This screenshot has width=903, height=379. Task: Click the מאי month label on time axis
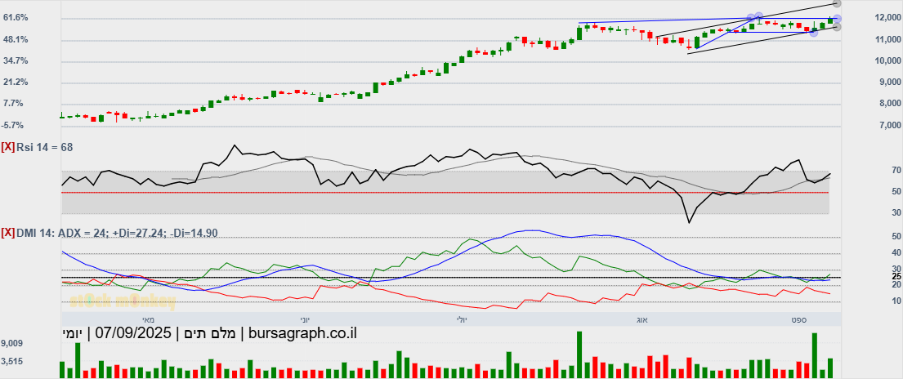click(x=149, y=319)
